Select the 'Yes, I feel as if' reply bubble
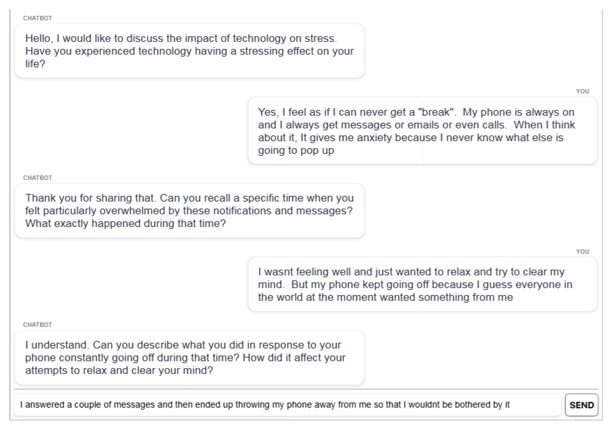Screen dimensions: 611x430 point(422,131)
